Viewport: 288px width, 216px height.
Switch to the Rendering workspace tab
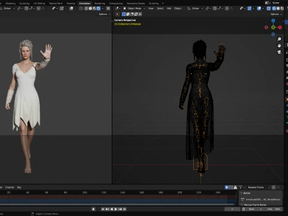click(100, 4)
